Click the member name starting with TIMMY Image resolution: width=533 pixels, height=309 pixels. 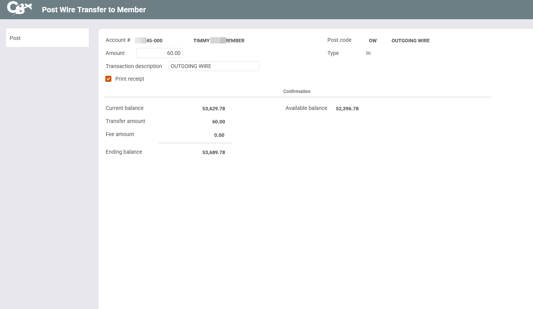[219, 41]
